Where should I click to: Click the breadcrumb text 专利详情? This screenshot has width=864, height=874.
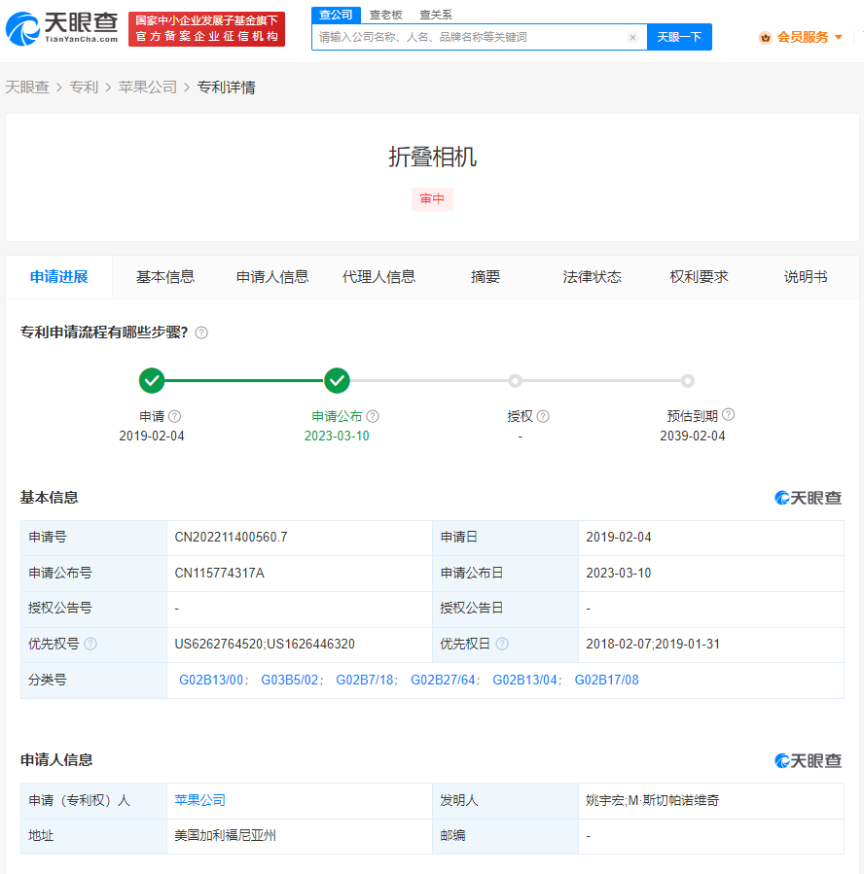pyautogui.click(x=226, y=87)
